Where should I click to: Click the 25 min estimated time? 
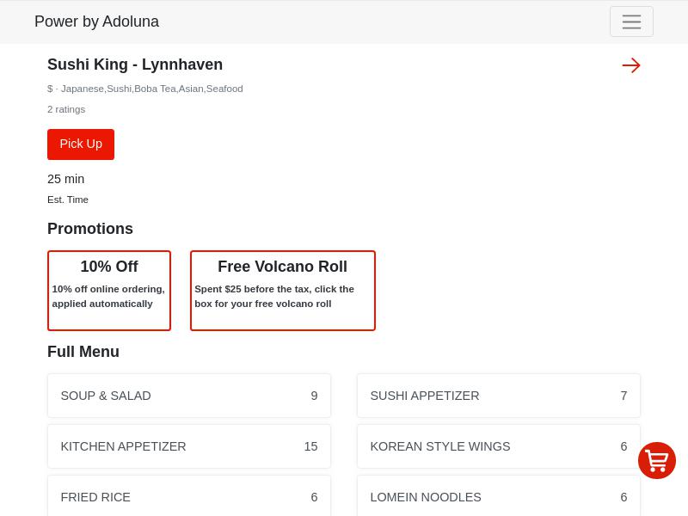[x=65, y=179]
